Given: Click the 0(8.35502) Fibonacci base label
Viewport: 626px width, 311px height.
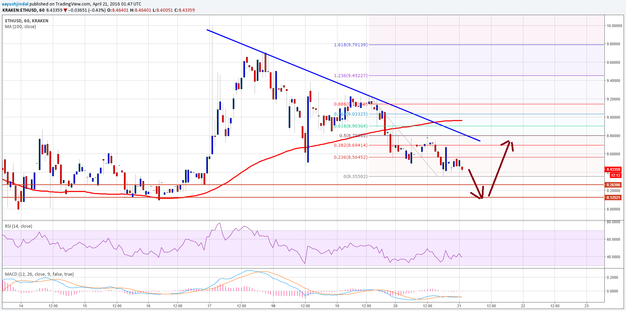Looking at the screenshot, I should click(355, 177).
